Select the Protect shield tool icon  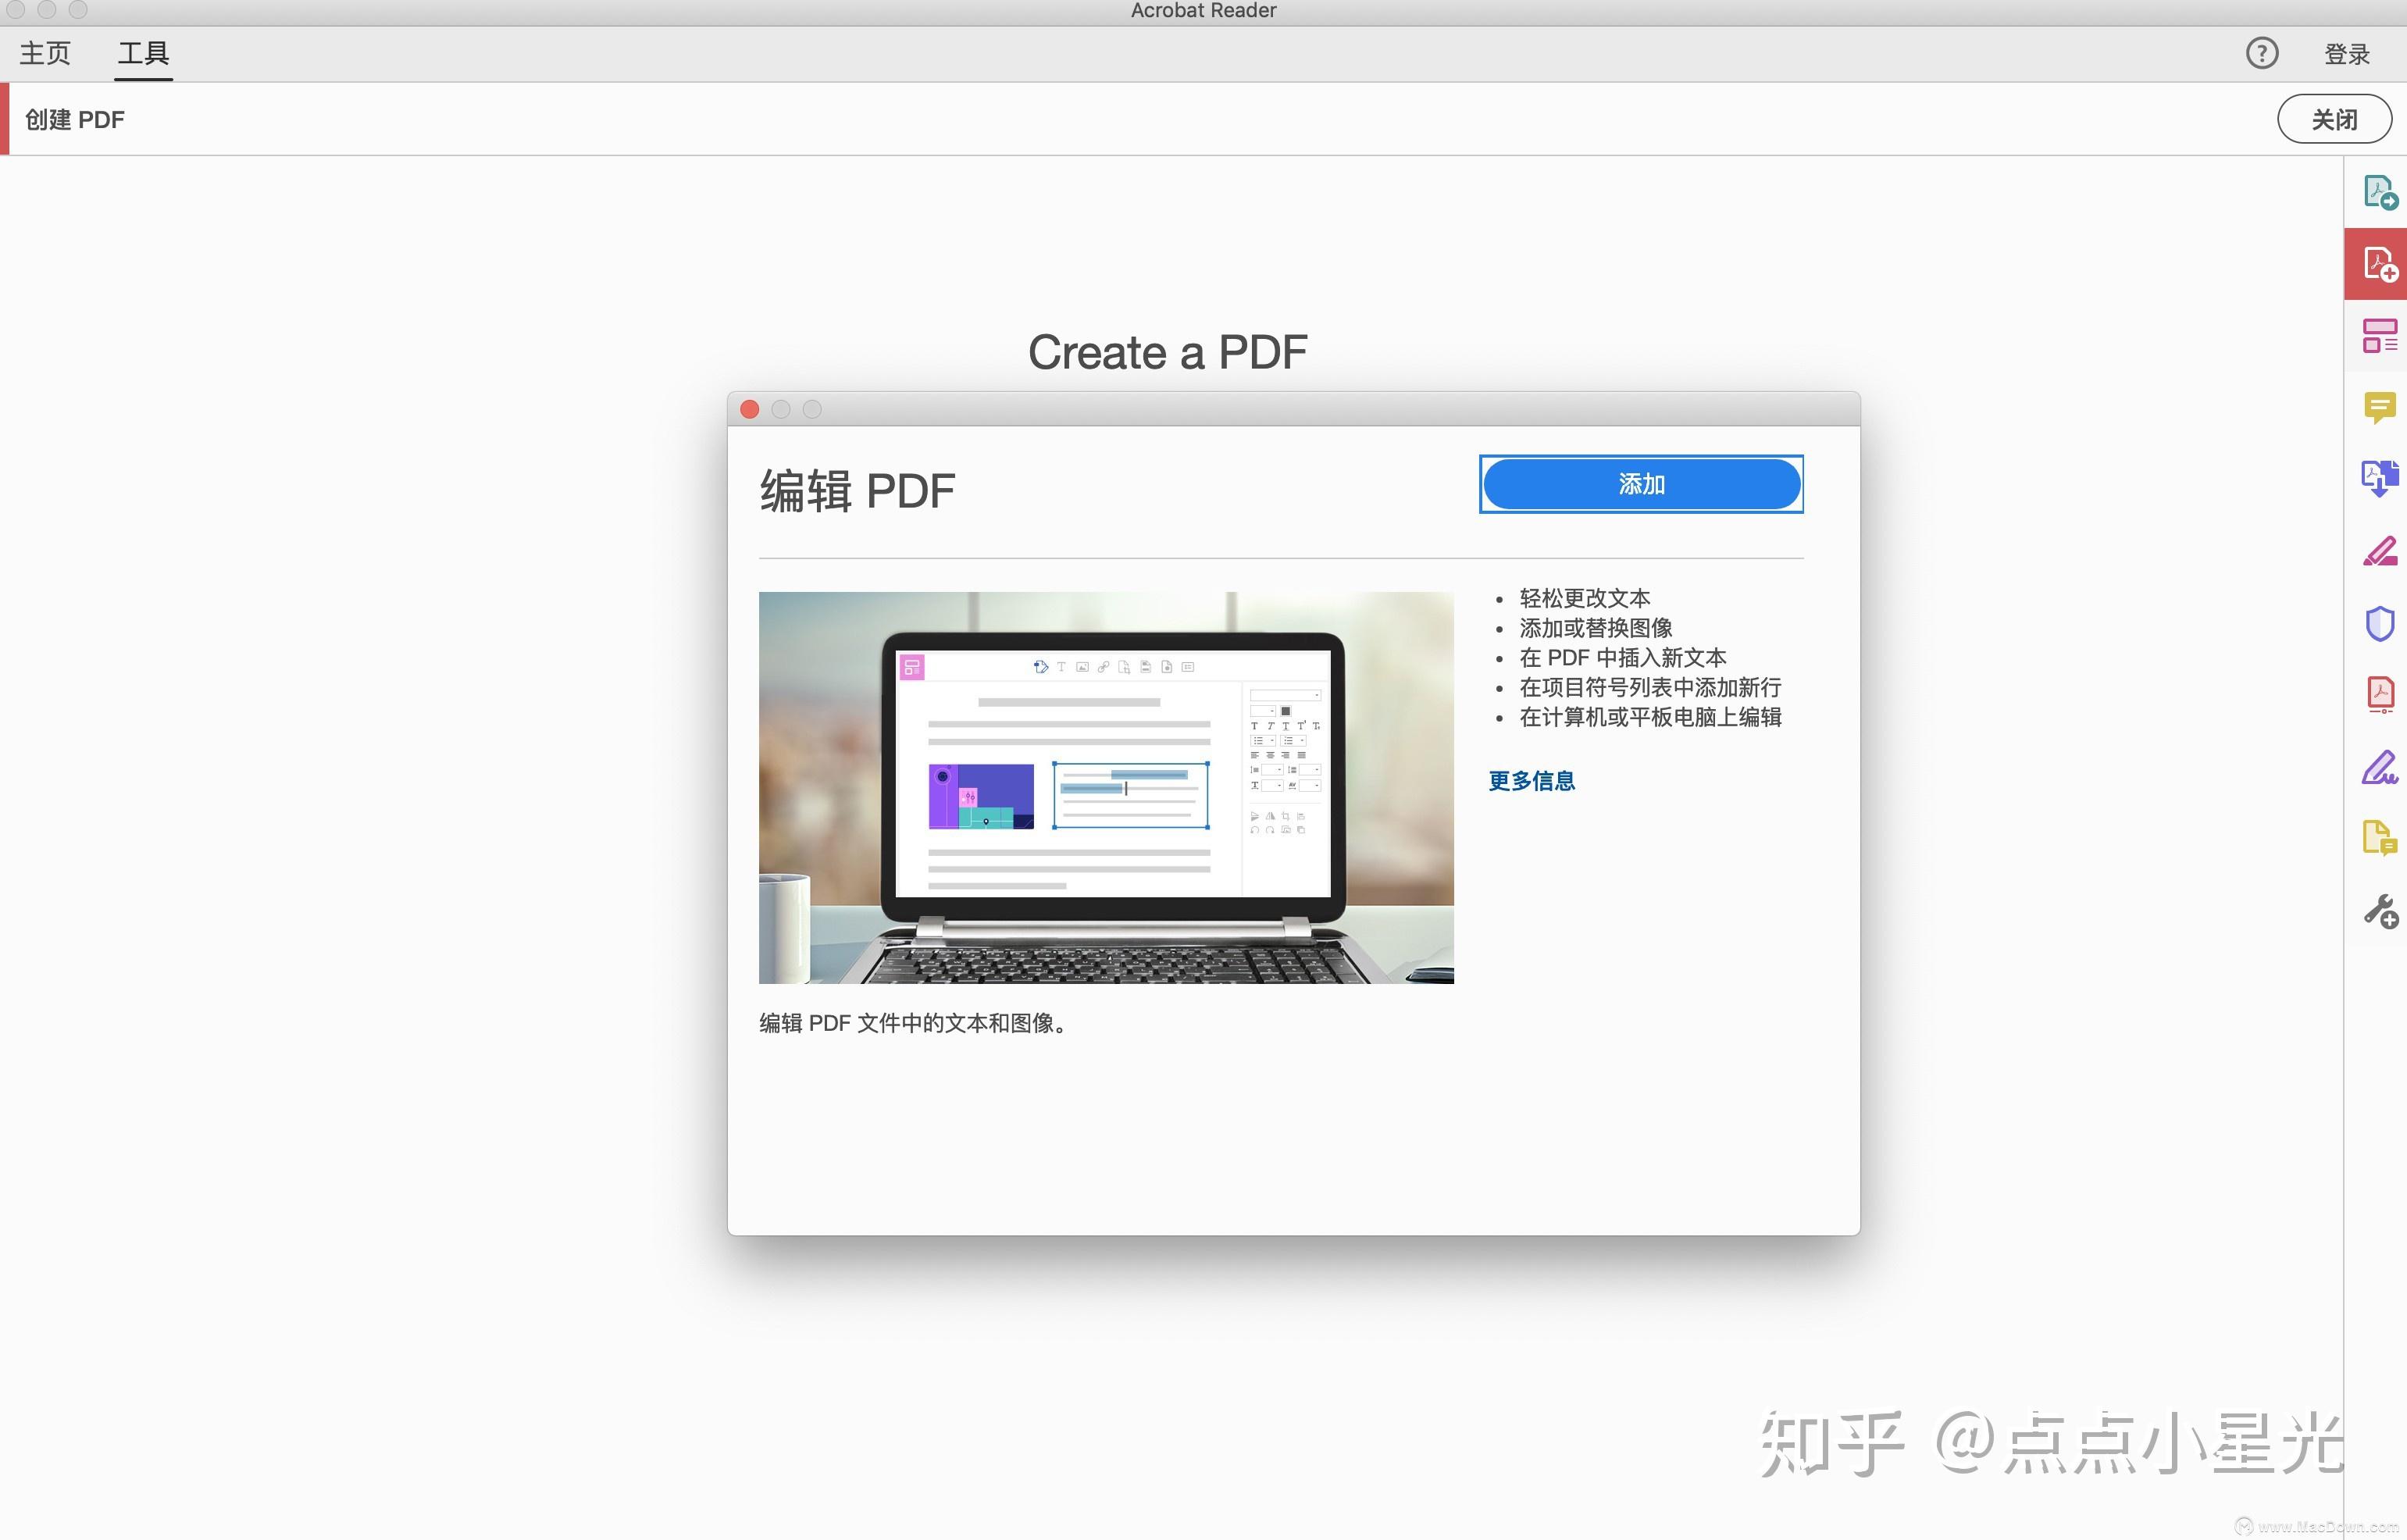coord(2380,622)
